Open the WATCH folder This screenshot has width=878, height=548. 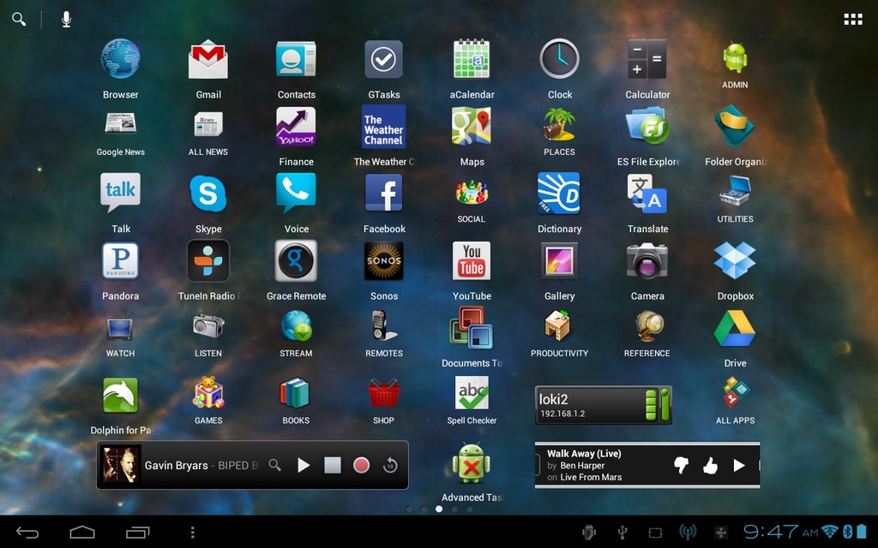(x=120, y=328)
